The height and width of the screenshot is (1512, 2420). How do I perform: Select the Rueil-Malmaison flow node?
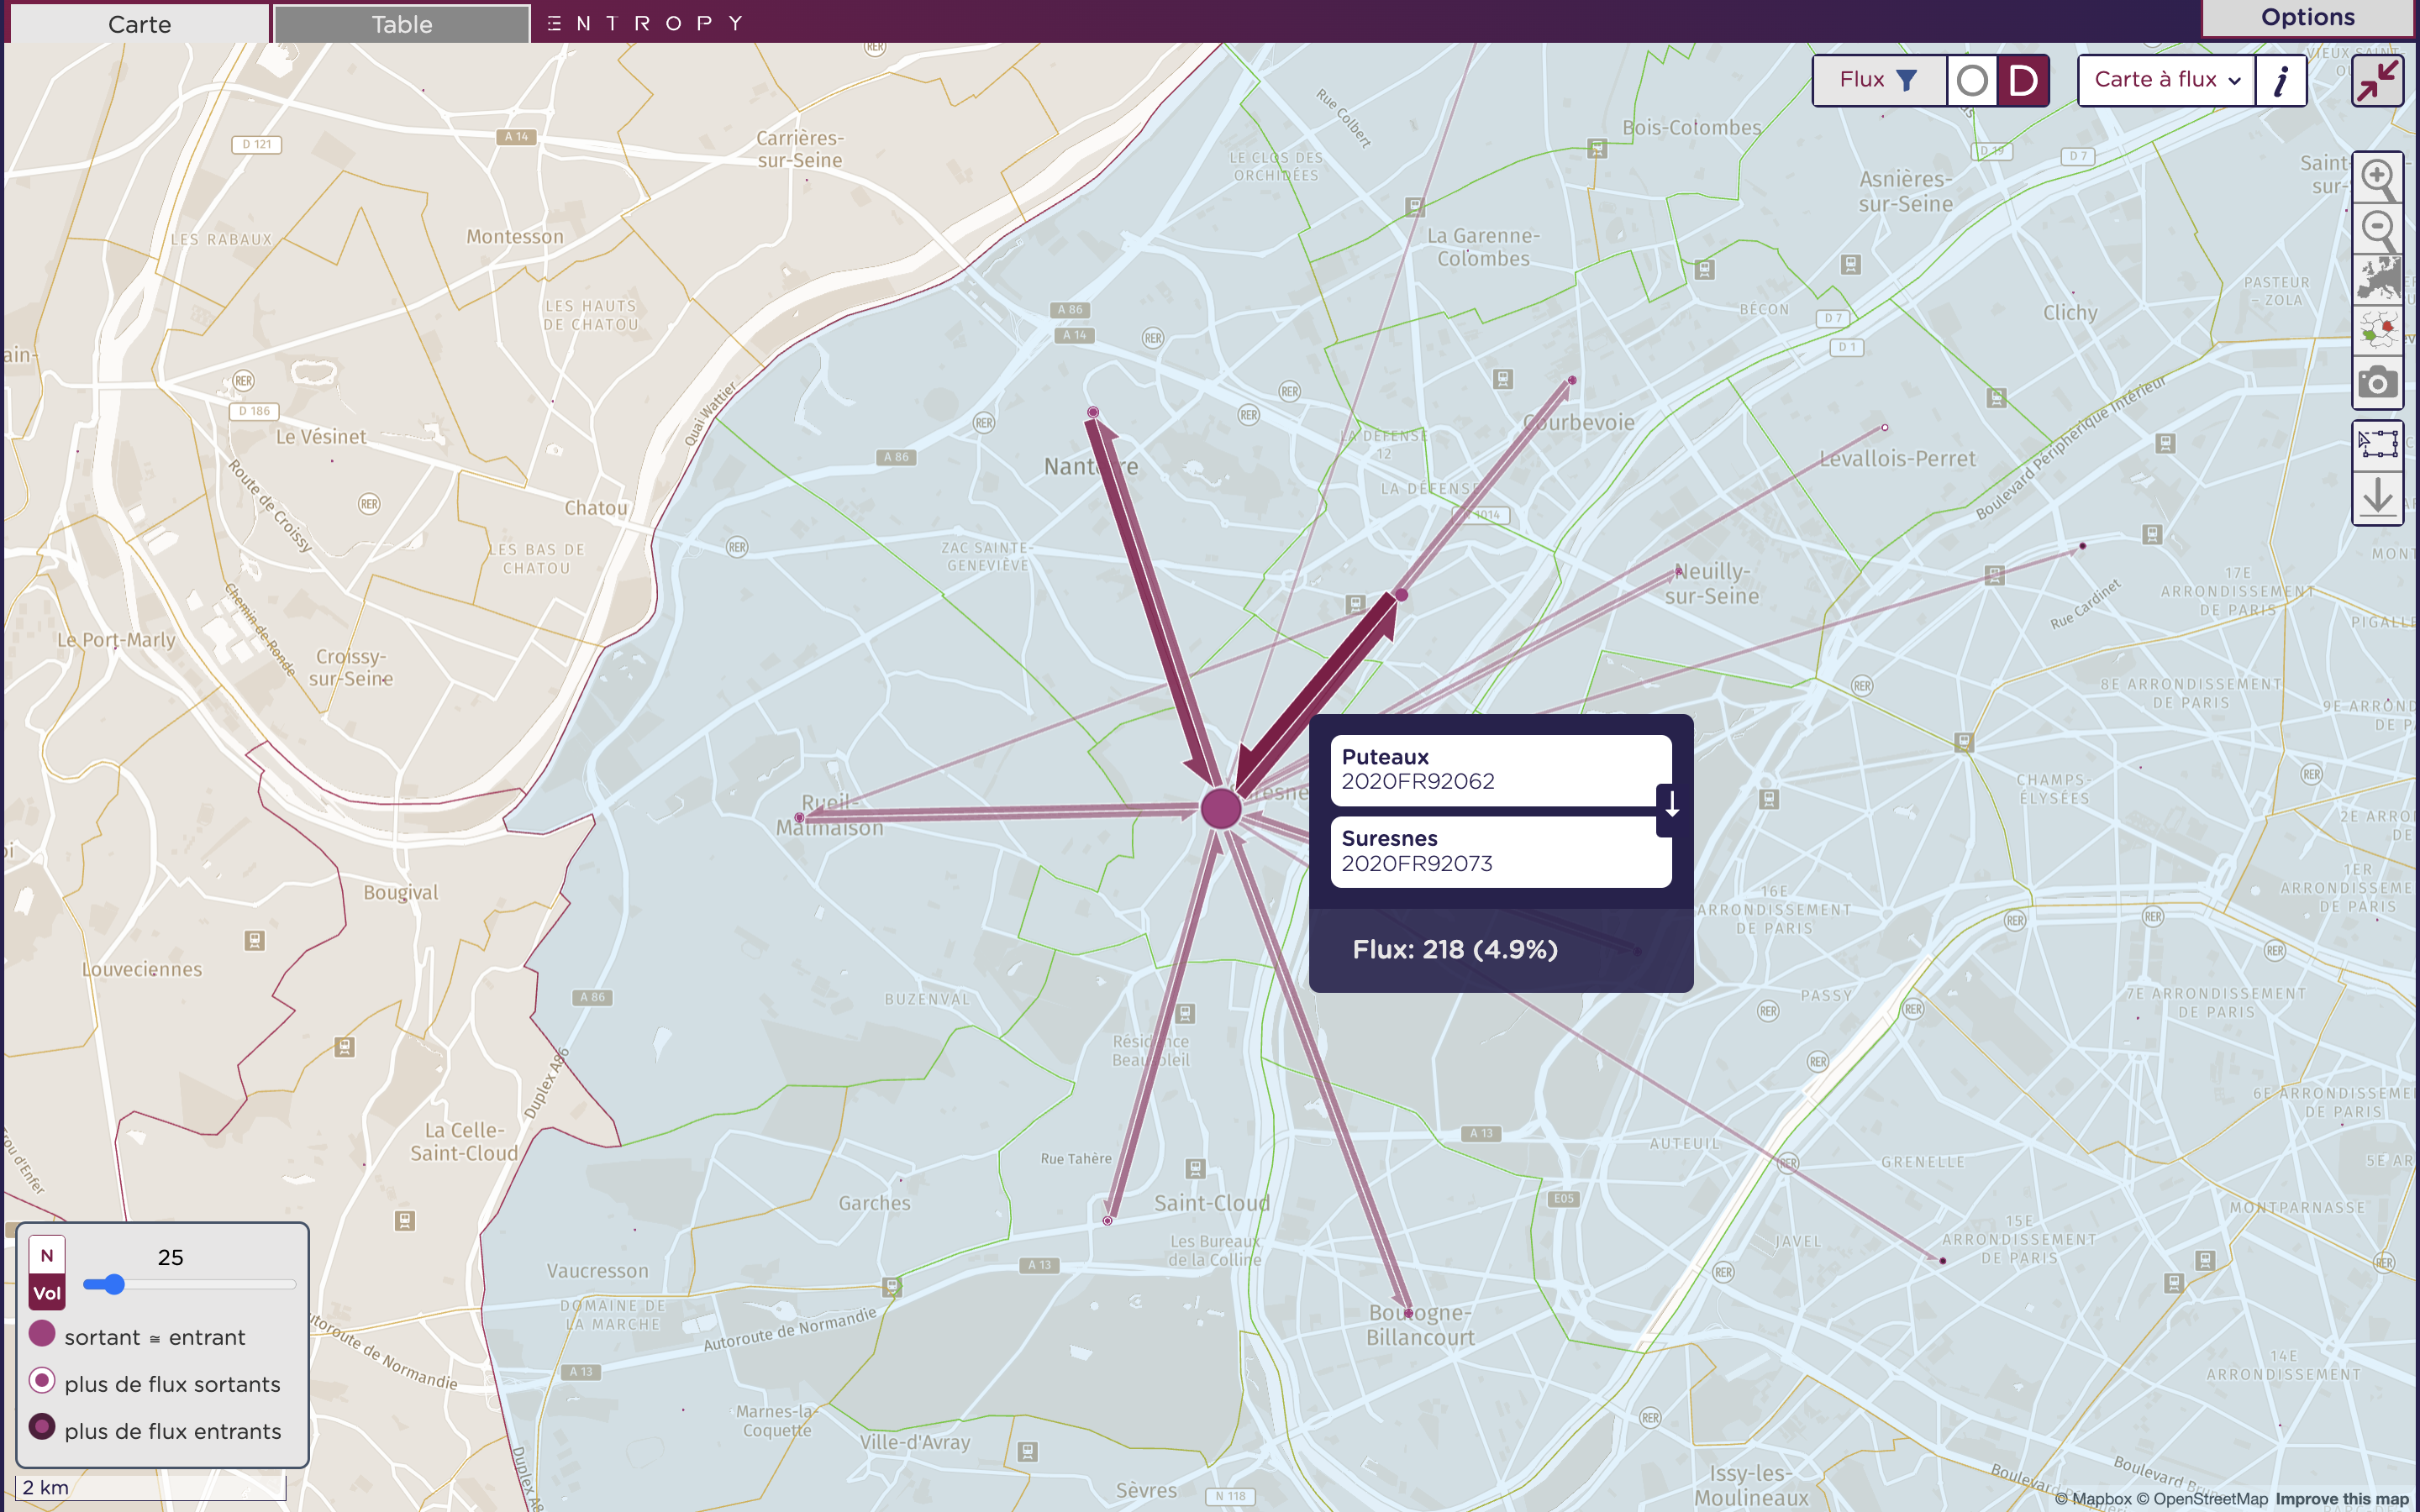799,818
